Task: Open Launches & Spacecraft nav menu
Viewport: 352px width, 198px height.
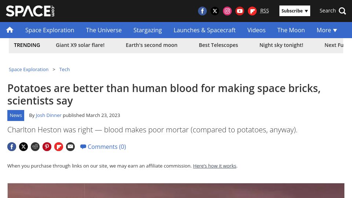Action: click(205, 30)
